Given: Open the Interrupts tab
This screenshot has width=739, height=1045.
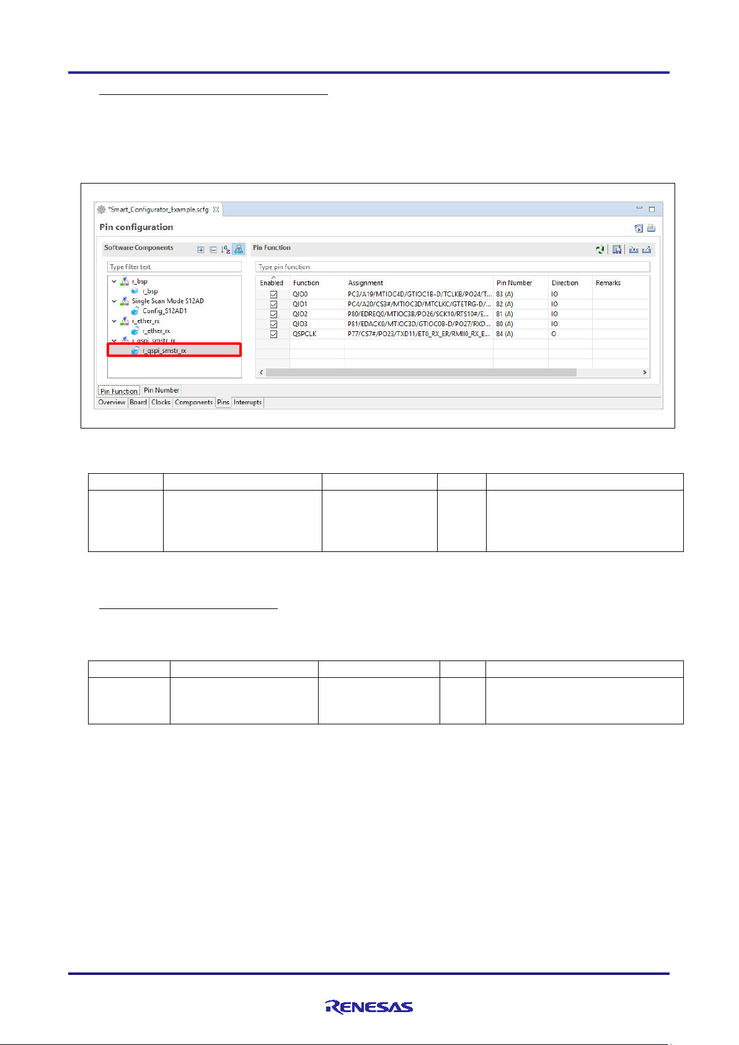Looking at the screenshot, I should (x=247, y=402).
